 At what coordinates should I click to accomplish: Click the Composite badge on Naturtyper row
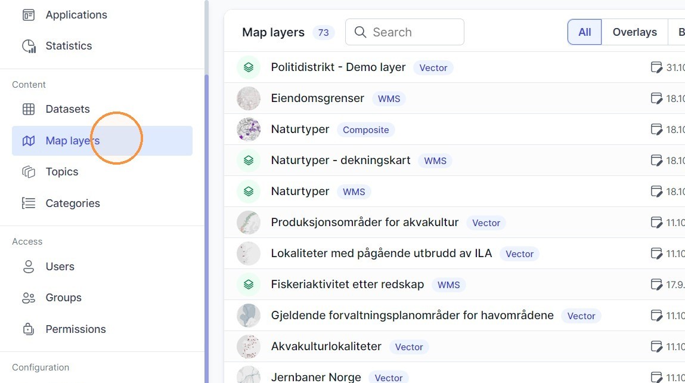click(365, 130)
